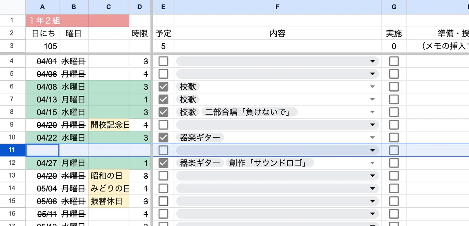Click the 振替休日 holiday cell
Viewport: 469px width, 226px height.
tap(109, 201)
